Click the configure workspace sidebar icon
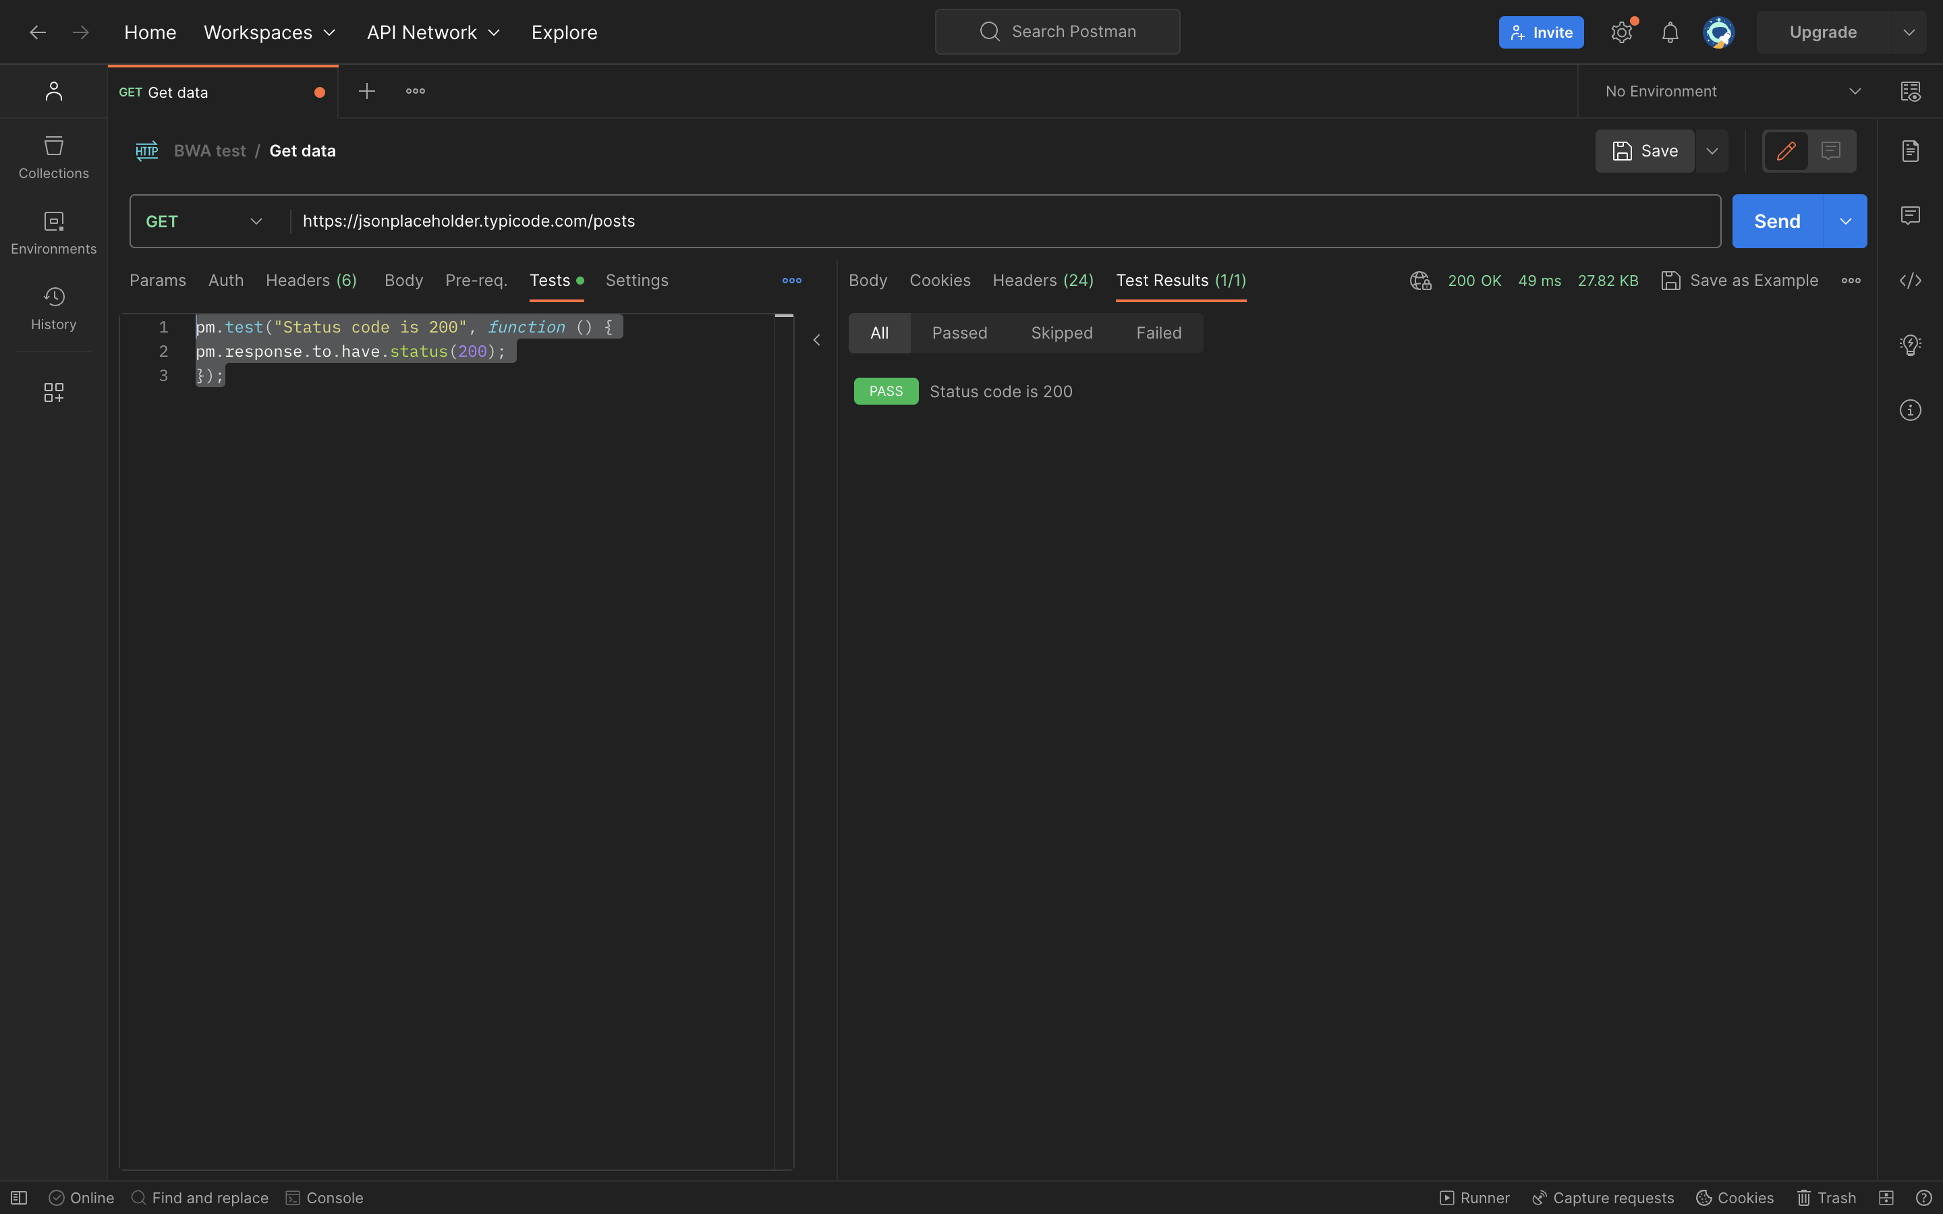 click(x=54, y=392)
